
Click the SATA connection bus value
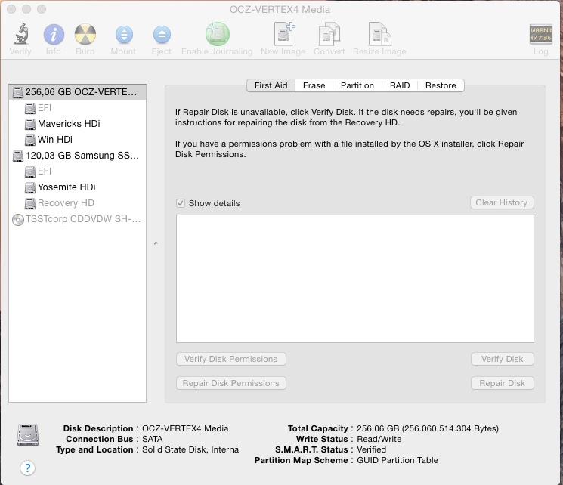(x=152, y=439)
